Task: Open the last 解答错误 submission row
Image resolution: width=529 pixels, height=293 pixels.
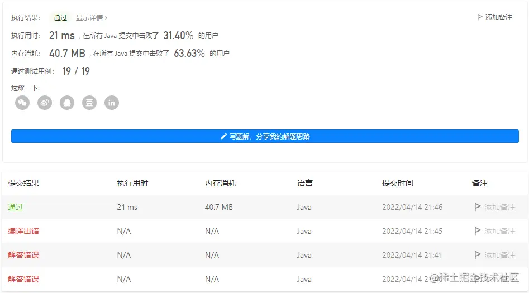Action: click(x=23, y=279)
